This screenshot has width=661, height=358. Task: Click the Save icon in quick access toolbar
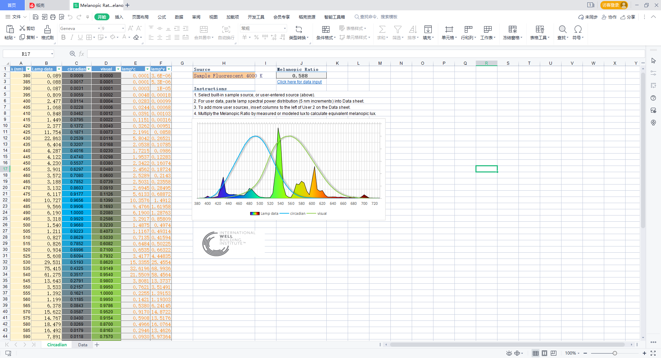click(x=35, y=17)
